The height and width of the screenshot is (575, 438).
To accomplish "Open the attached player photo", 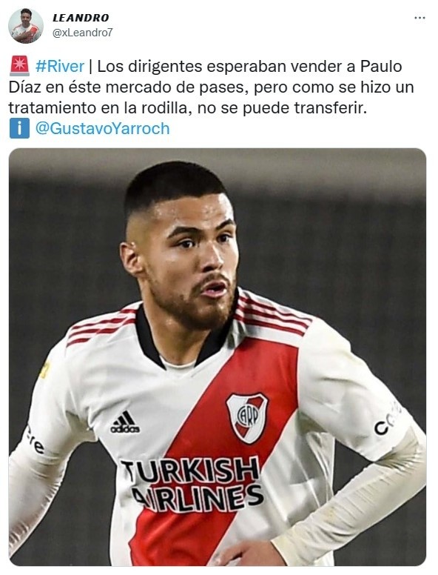I will click(218, 357).
